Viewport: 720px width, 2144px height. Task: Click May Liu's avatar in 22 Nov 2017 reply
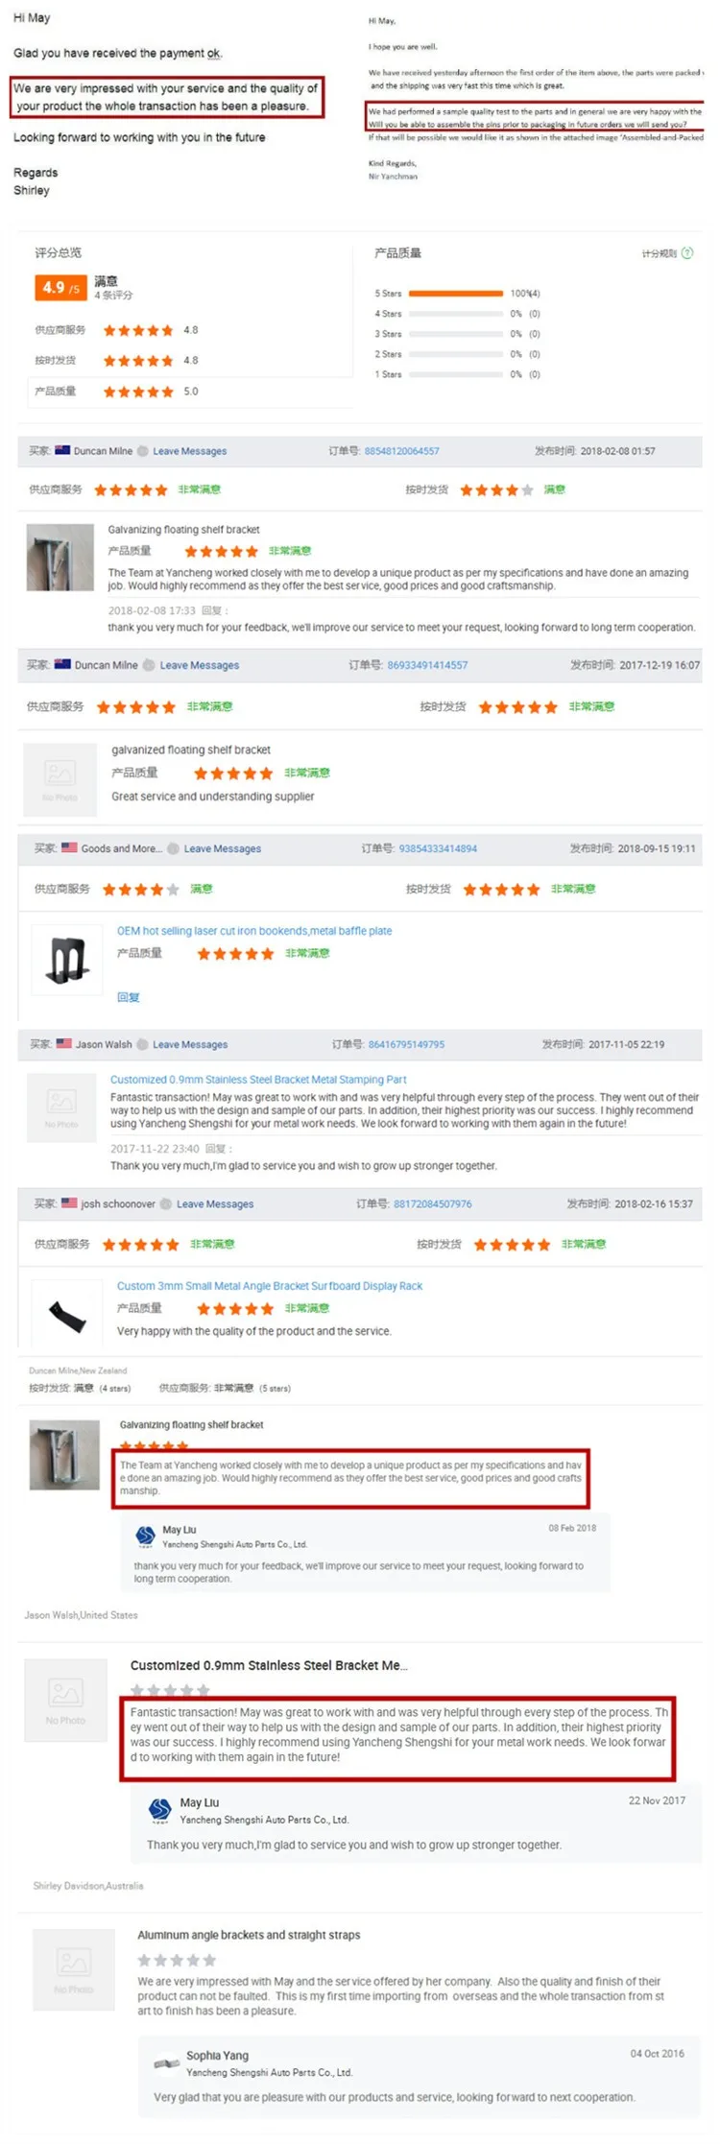(160, 1810)
